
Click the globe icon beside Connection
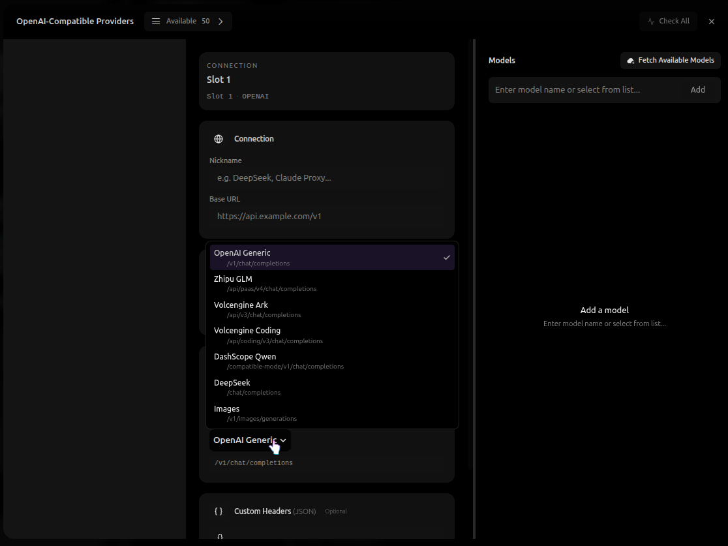pos(219,139)
